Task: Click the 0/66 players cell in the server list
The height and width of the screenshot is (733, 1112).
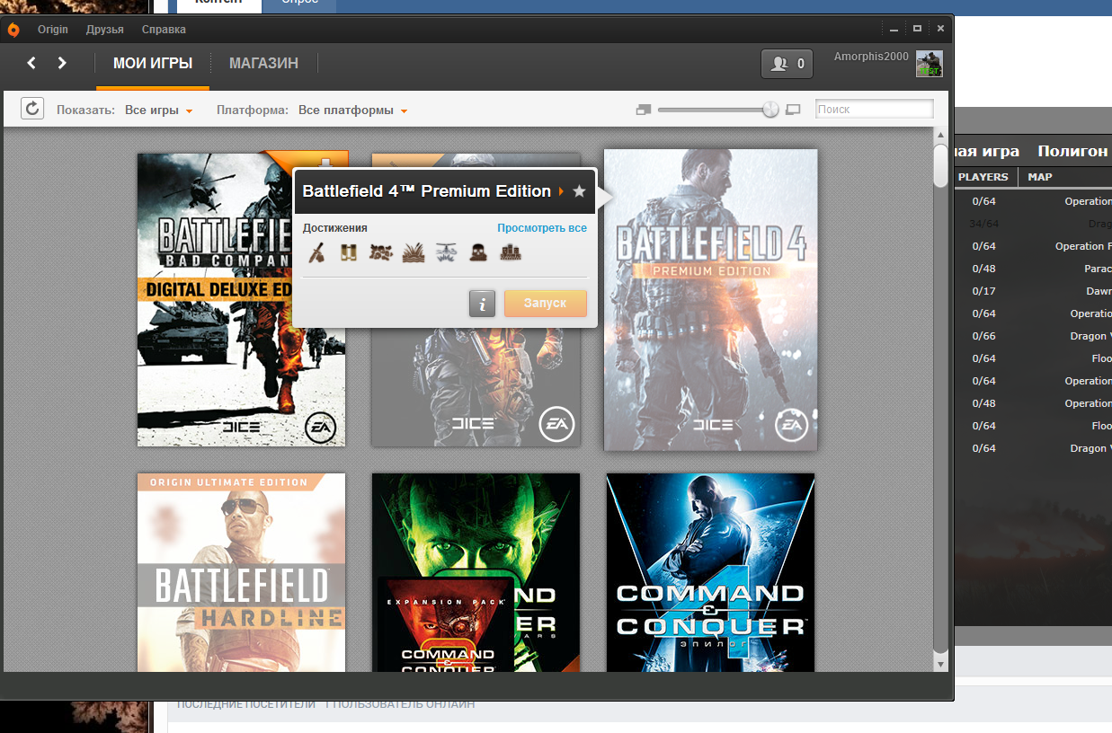Action: click(984, 336)
